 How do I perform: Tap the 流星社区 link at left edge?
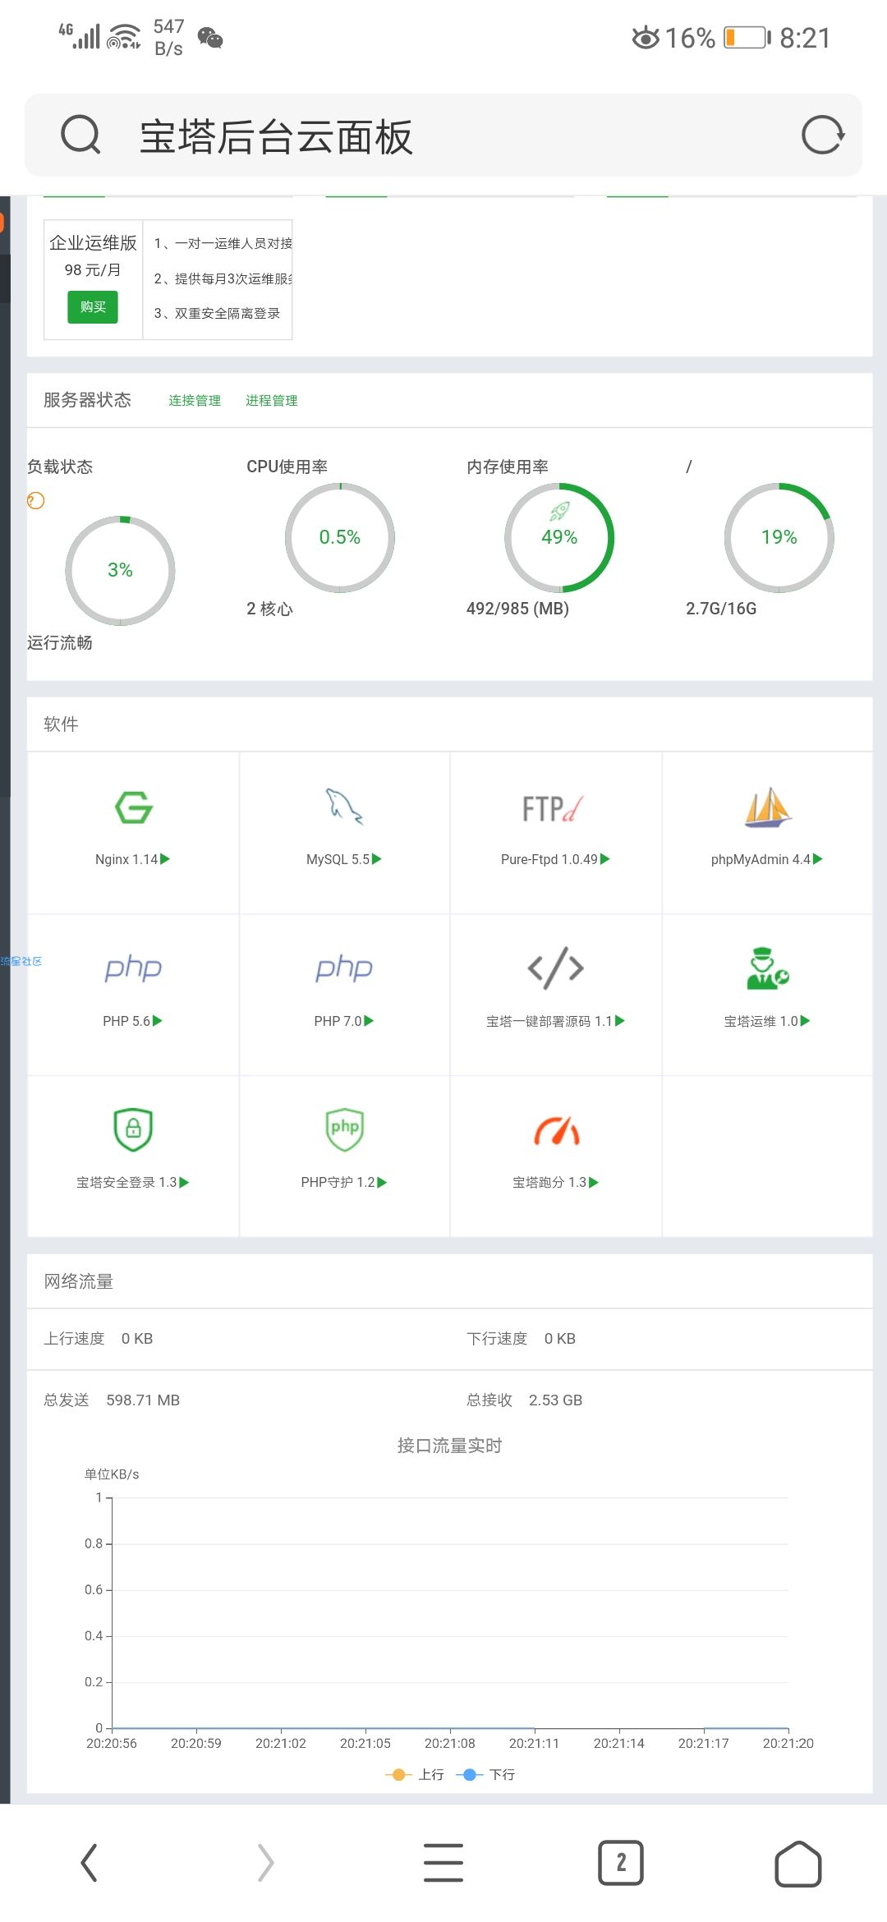tap(21, 961)
